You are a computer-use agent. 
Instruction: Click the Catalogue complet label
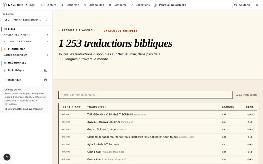pos(120,31)
